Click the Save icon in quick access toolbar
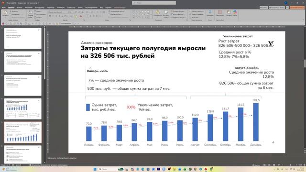The width and height of the screenshot is (306, 172). coord(3,23)
